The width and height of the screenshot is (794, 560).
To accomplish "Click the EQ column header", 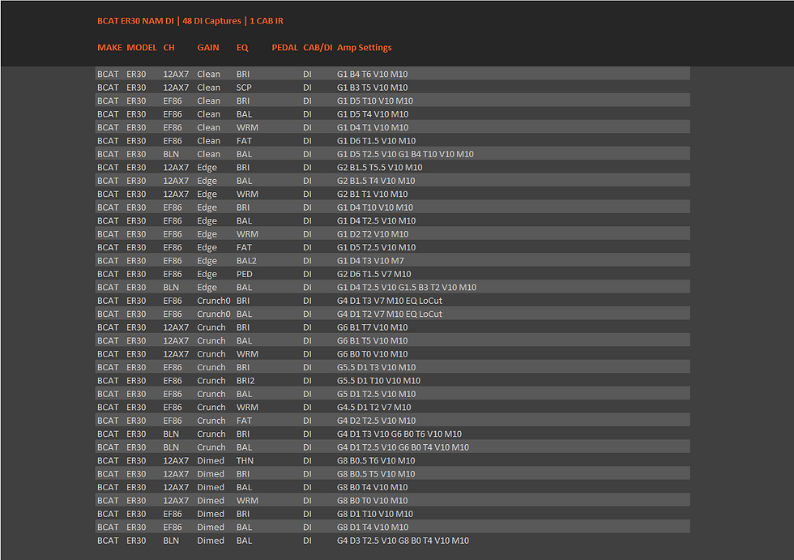I will pyautogui.click(x=242, y=48).
